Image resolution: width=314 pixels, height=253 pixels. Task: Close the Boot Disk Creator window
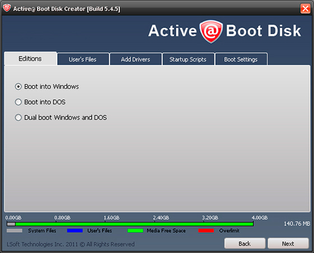click(x=305, y=8)
